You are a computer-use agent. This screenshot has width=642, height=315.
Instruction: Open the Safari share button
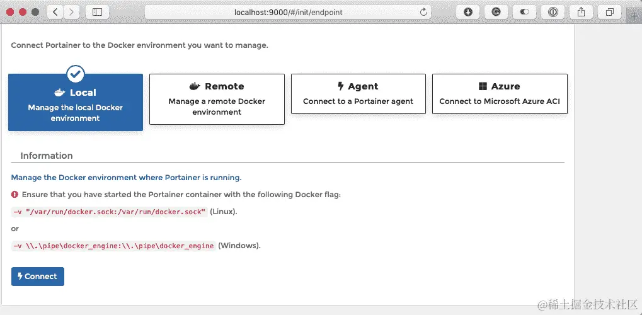click(x=581, y=12)
